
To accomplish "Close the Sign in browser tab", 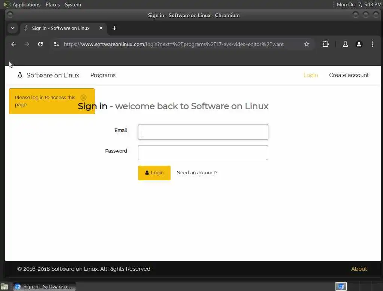I will click(101, 28).
